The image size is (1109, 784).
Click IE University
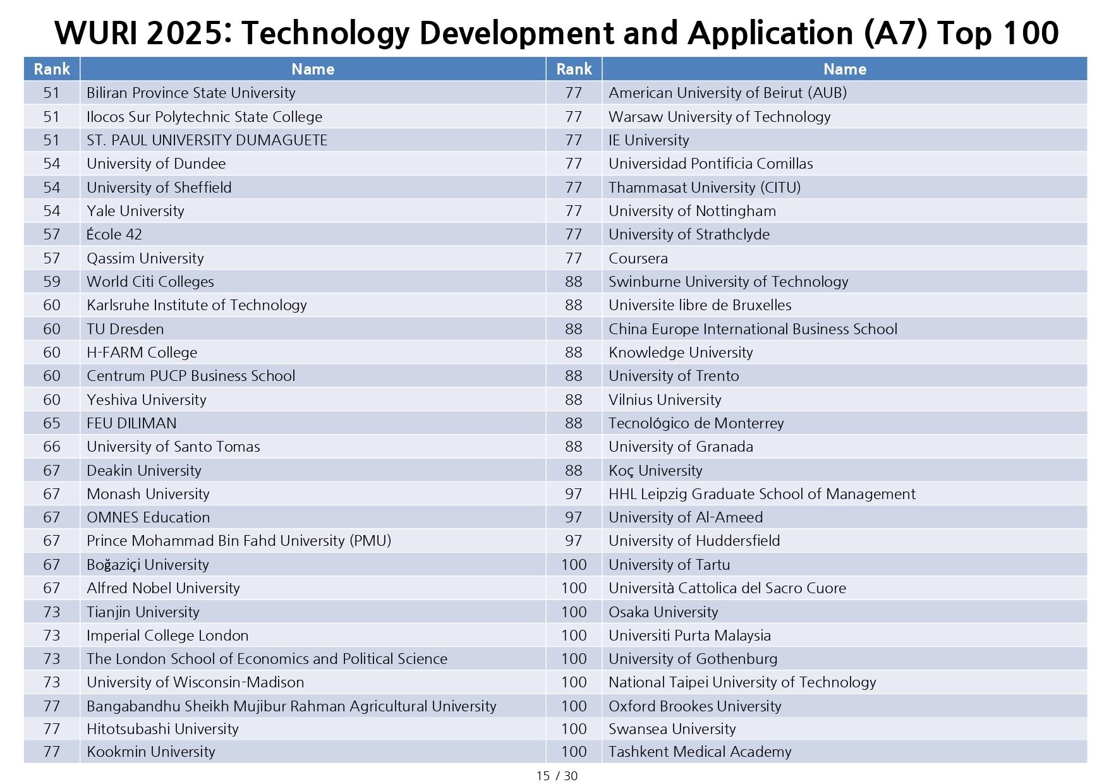click(x=648, y=140)
